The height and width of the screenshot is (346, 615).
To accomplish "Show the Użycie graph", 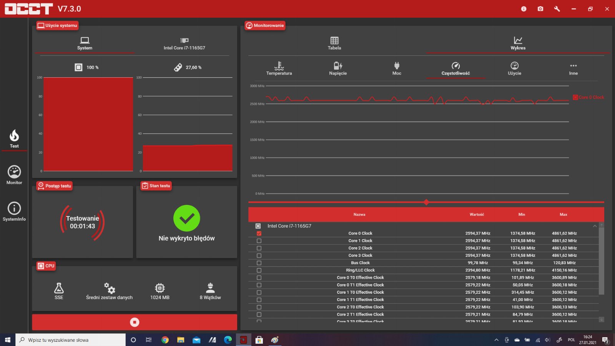I will (x=514, y=68).
